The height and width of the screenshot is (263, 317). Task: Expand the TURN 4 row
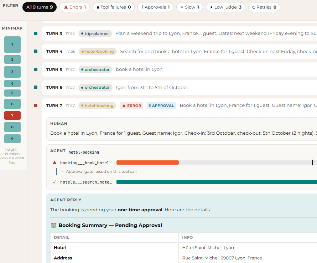[179, 51]
